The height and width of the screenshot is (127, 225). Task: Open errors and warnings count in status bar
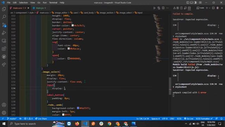click(28, 119)
